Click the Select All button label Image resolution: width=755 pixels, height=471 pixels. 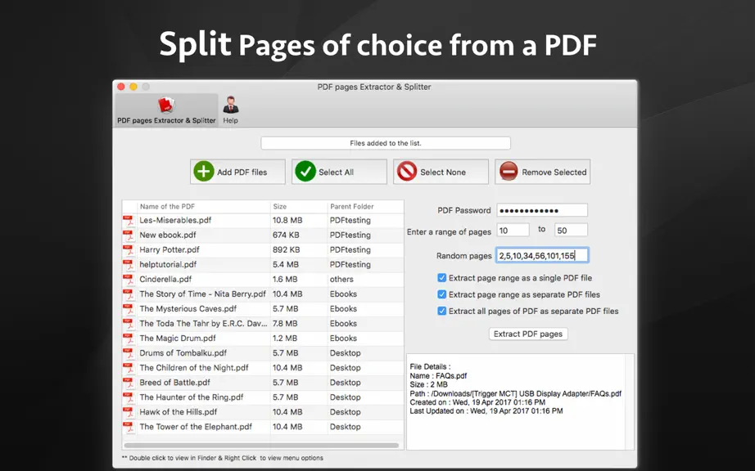point(336,172)
